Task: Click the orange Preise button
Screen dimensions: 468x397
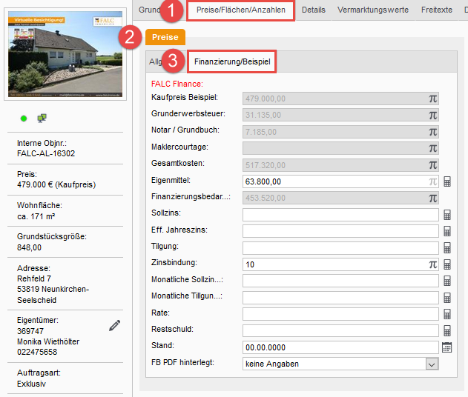Action: point(165,36)
